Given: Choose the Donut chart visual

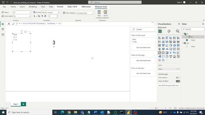Looking at the screenshot, I should coord(174,45).
